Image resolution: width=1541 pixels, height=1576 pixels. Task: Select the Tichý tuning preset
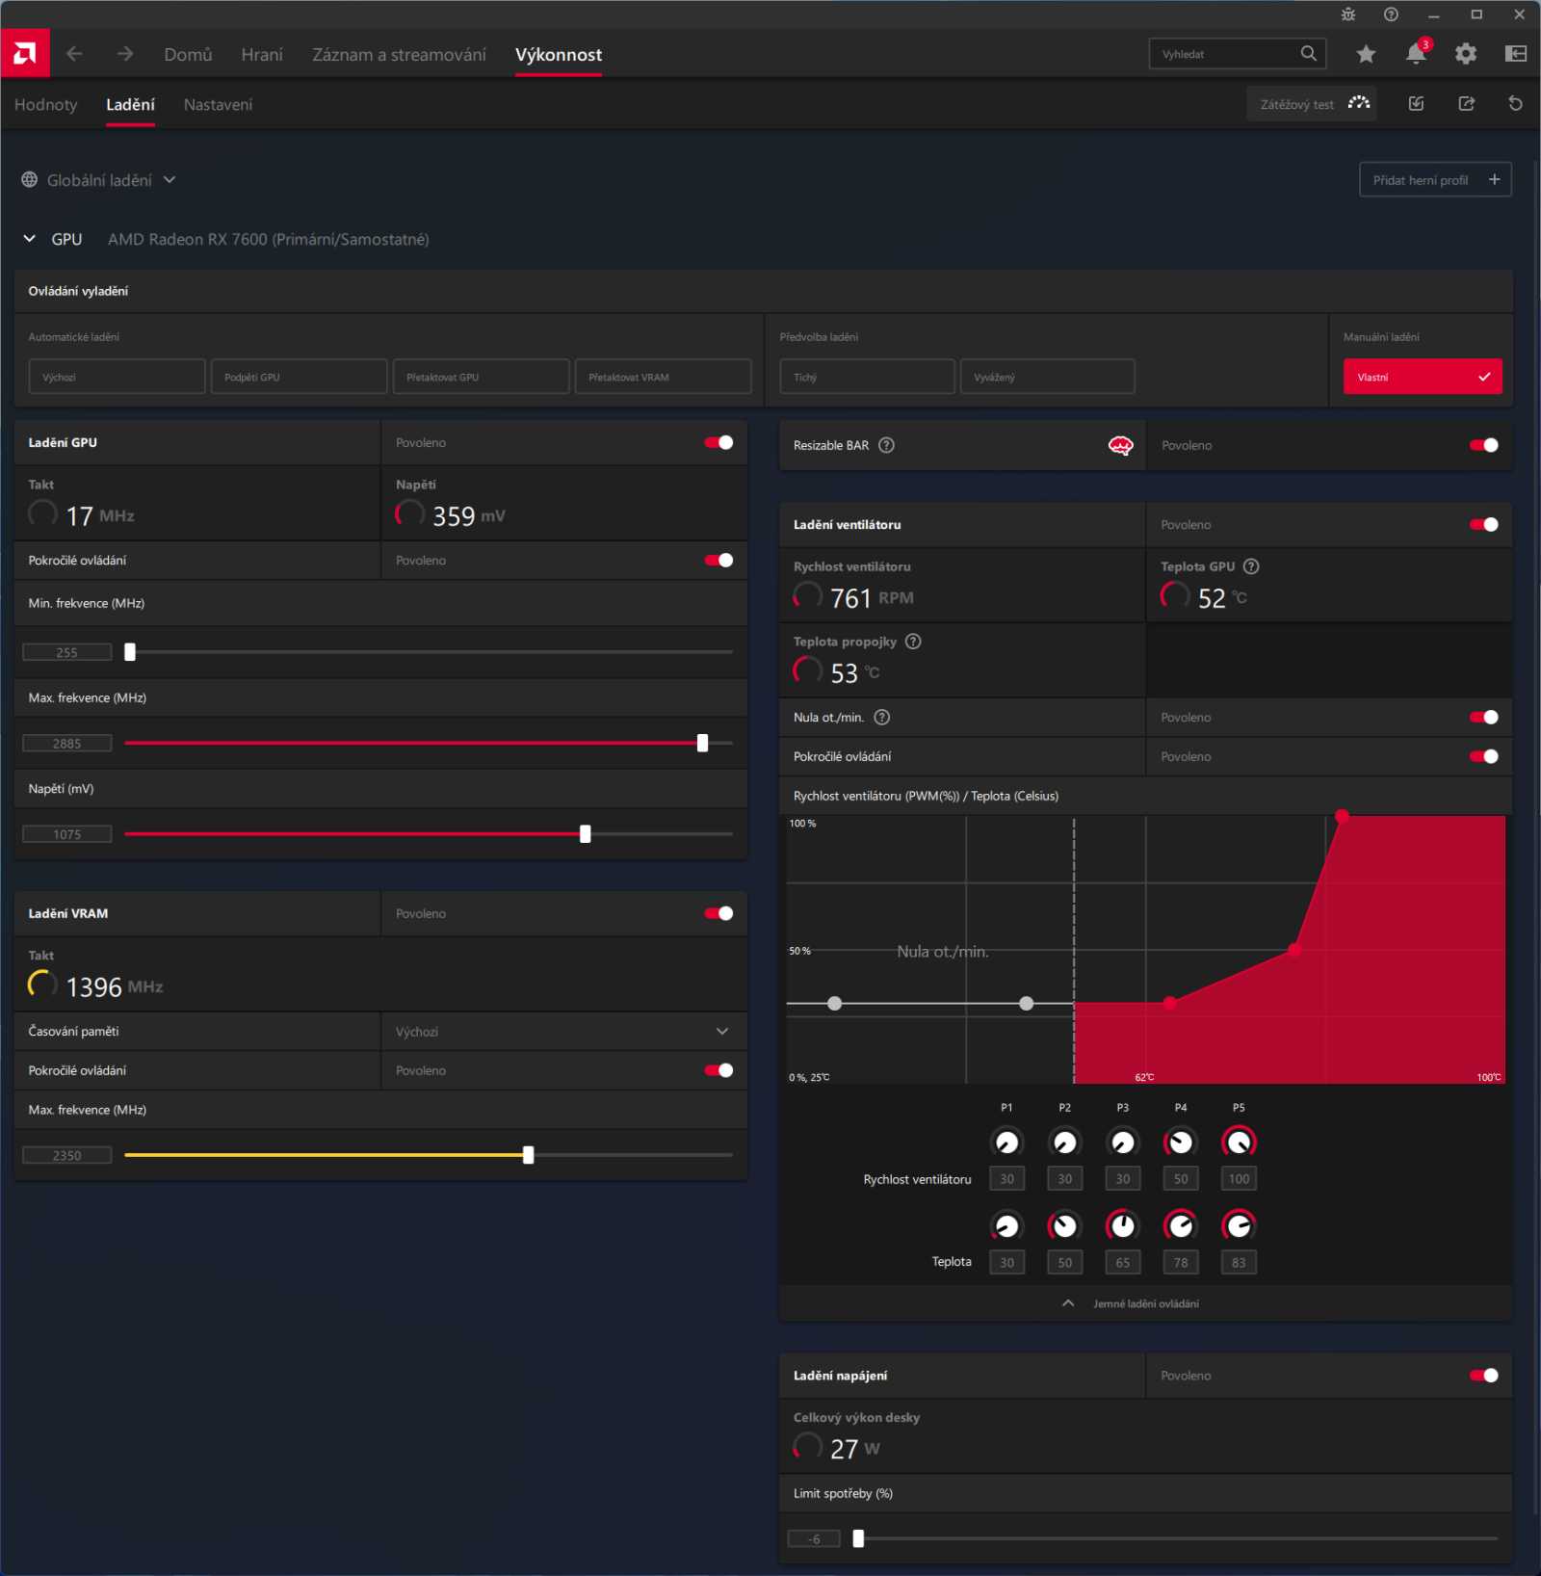[x=867, y=377]
